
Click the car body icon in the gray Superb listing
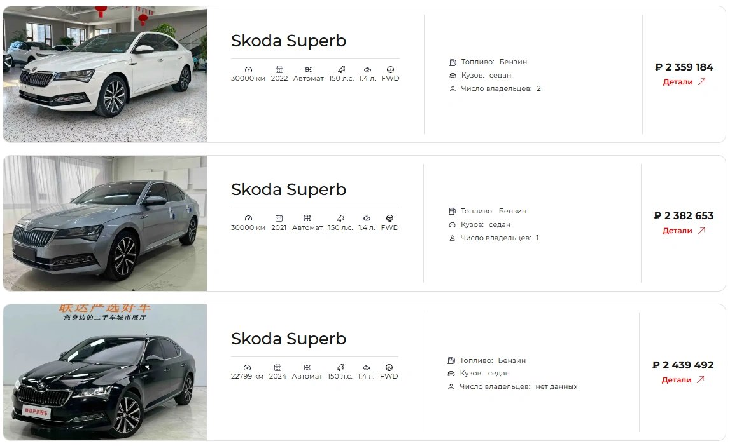(452, 224)
